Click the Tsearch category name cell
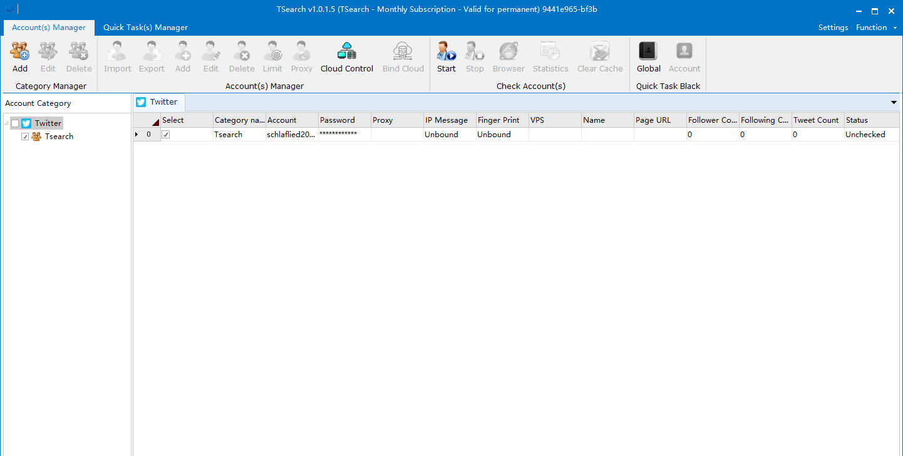 pyautogui.click(x=239, y=135)
